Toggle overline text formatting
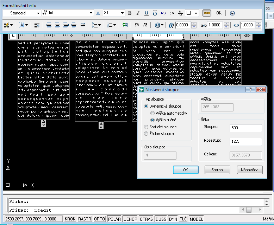274x225 pixels. click(155, 13)
